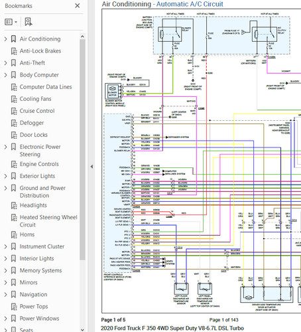The image size is (301, 332).
Task: Click the Anti-Theft bookmark ribbon icon
Action: click(x=13, y=63)
